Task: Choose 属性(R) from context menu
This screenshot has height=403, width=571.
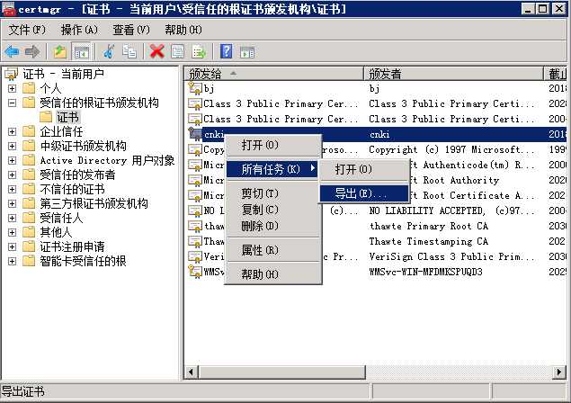Action: point(273,250)
